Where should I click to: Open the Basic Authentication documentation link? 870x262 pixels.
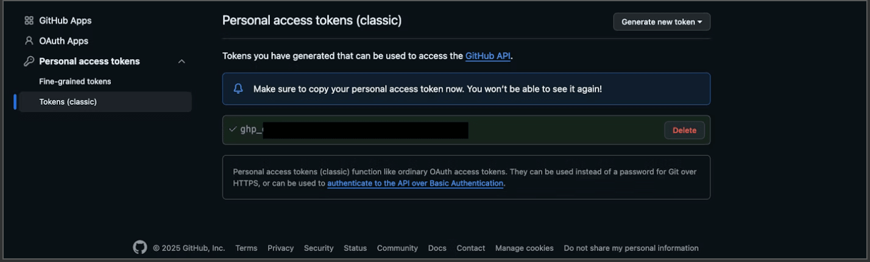415,183
